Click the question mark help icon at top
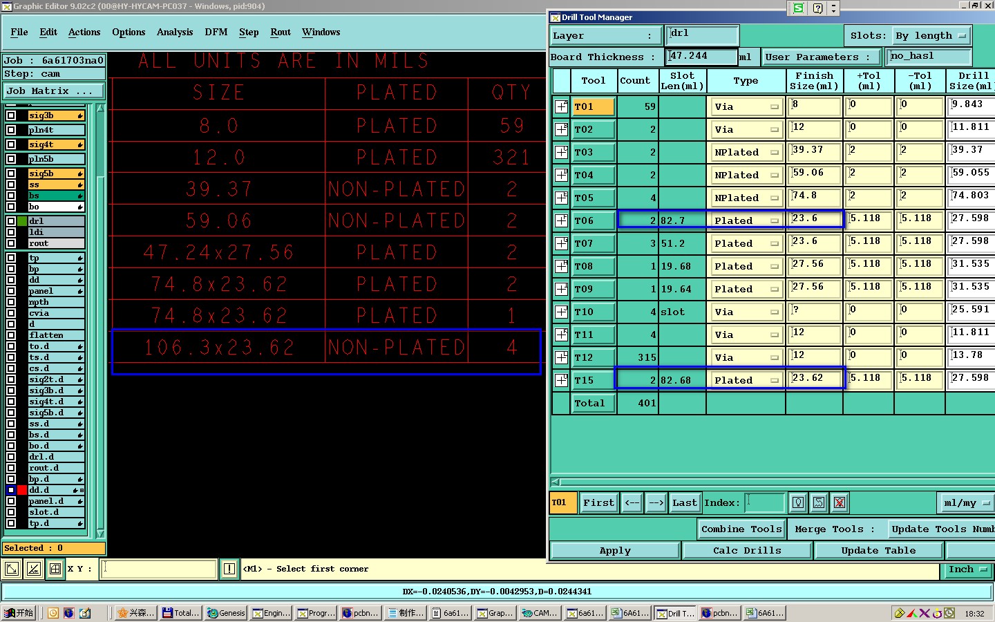This screenshot has width=995, height=622. click(818, 8)
